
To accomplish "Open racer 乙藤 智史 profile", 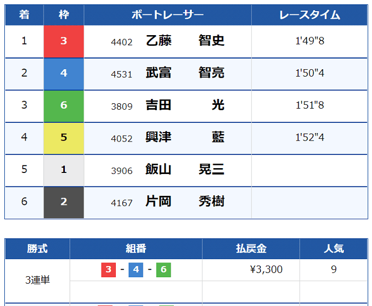I will 185,40.
